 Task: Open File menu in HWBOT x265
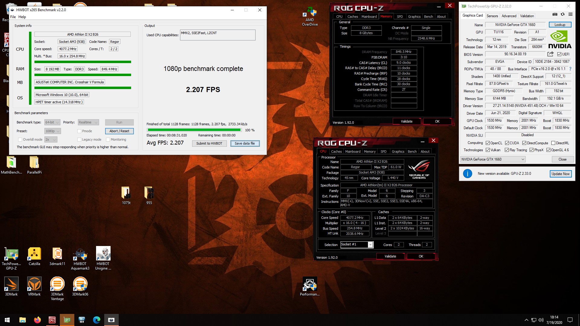pos(13,17)
